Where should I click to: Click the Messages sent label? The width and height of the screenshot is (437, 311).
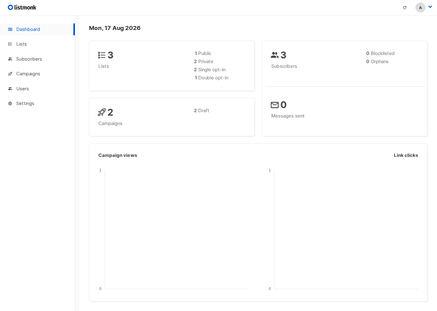pos(288,116)
